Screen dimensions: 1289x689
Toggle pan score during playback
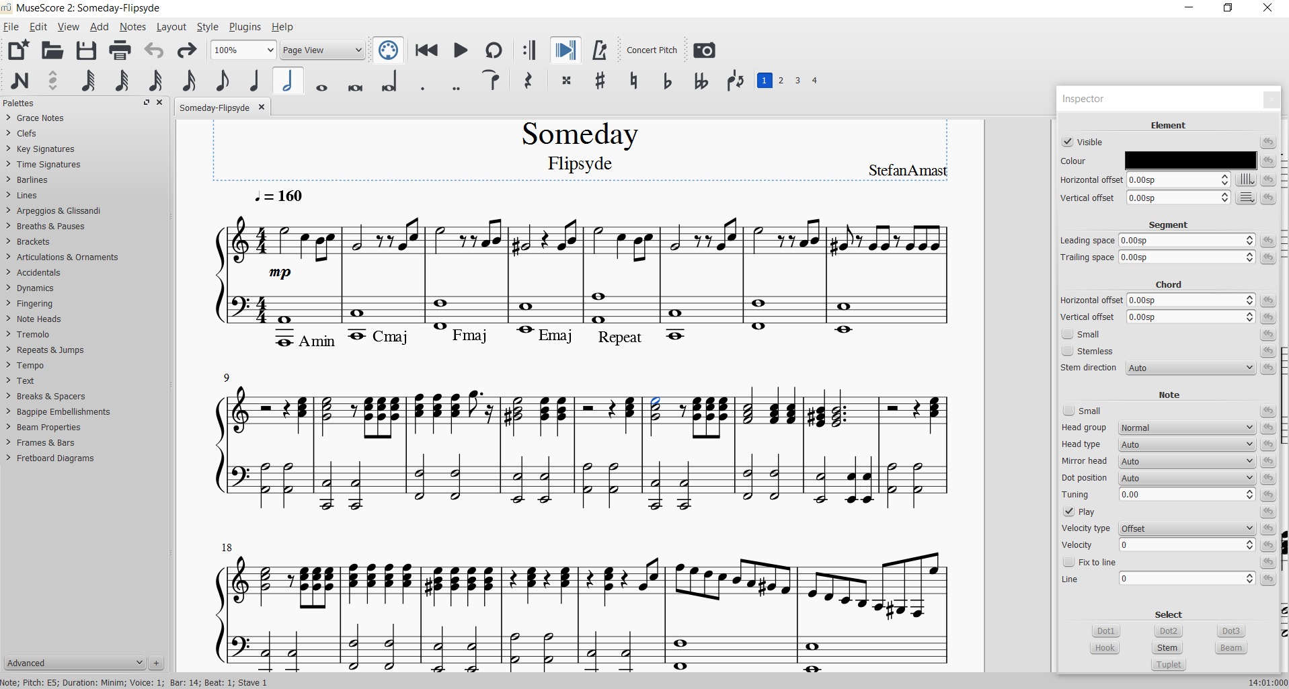pyautogui.click(x=565, y=50)
